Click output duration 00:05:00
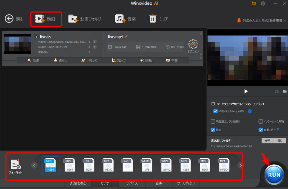Screen dimensions: 288x189 pos(175,47)
